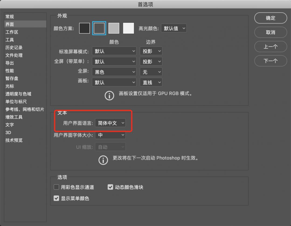
Task: Go to the next page via 下一个
Action: tap(271, 61)
